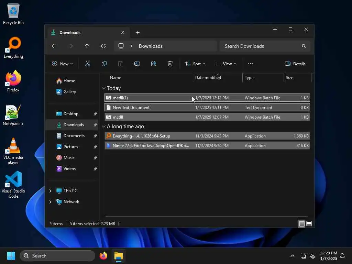Select the Downloads tab
352x264 pixels.
coord(88,33)
